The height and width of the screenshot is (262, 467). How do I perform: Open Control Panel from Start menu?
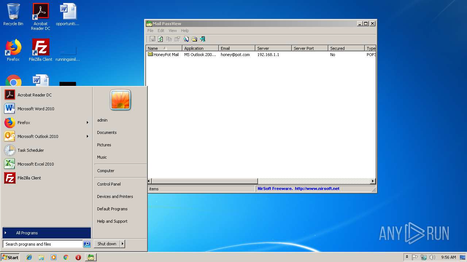109,184
